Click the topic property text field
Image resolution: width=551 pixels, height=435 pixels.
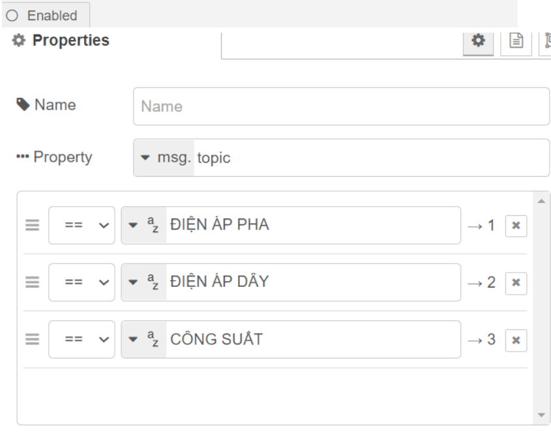click(x=372, y=158)
